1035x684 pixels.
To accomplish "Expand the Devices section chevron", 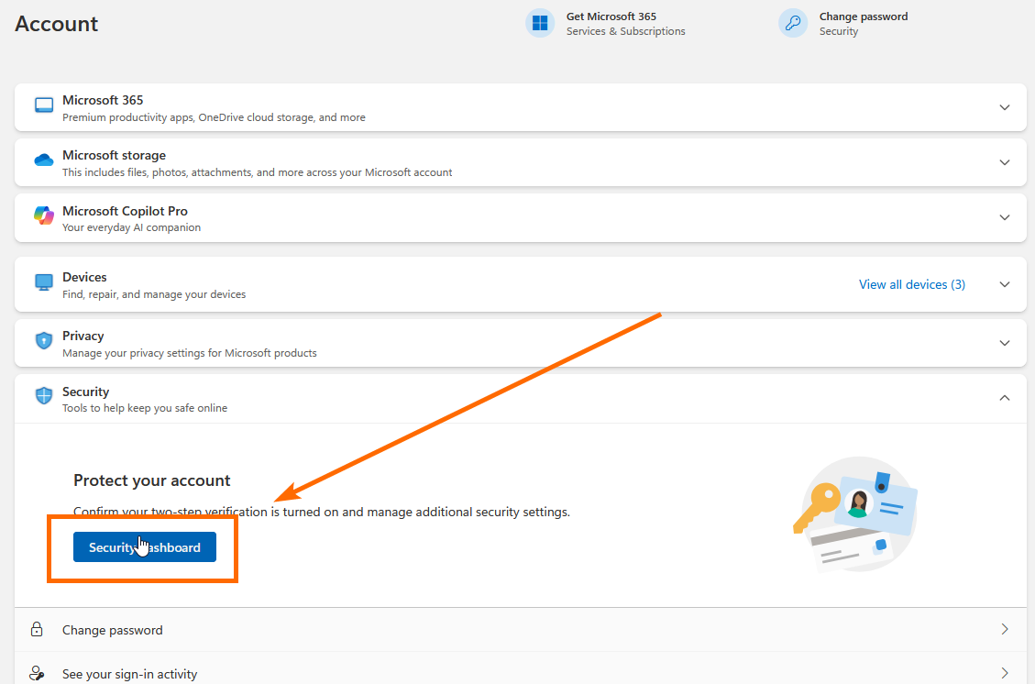I will pos(1005,284).
